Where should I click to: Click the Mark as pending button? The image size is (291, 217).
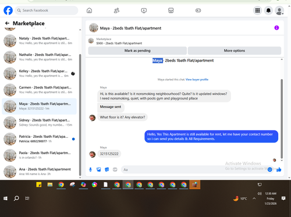point(137,51)
